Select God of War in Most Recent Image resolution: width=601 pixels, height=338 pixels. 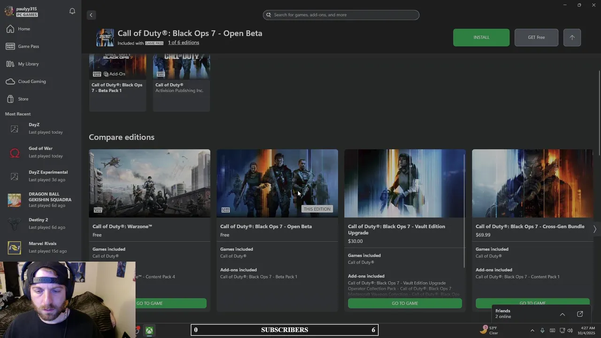coord(40,152)
